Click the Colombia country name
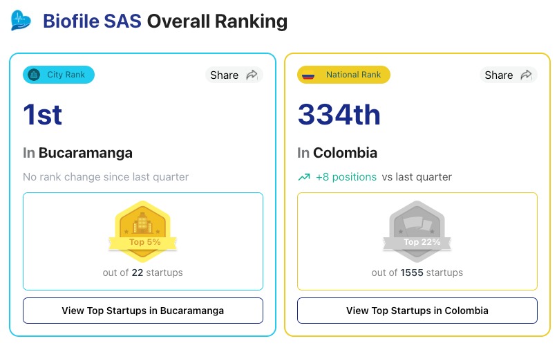 coord(345,152)
